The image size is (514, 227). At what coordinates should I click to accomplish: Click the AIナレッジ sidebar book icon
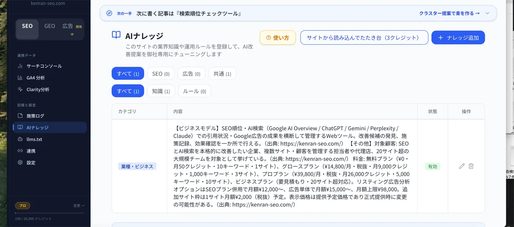tap(20, 127)
